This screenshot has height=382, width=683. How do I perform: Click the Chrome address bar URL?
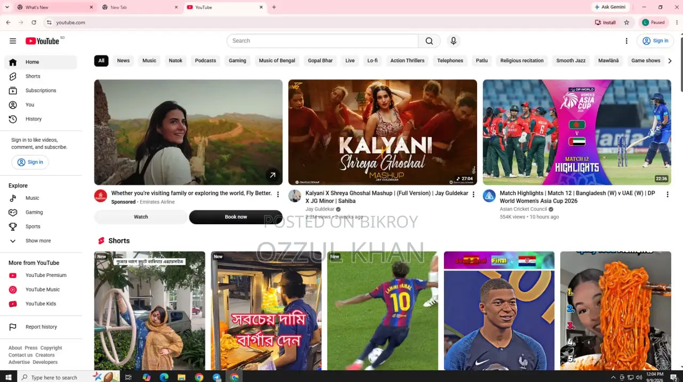[x=71, y=22]
